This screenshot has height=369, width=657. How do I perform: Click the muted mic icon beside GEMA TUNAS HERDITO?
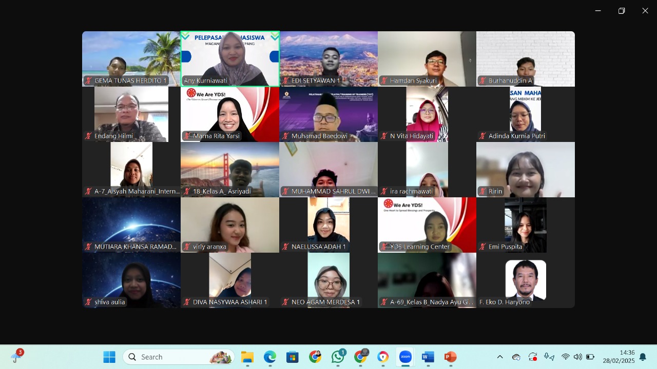point(89,81)
